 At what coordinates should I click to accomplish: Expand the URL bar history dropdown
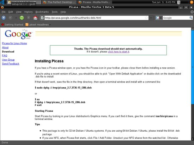point(151,18)
